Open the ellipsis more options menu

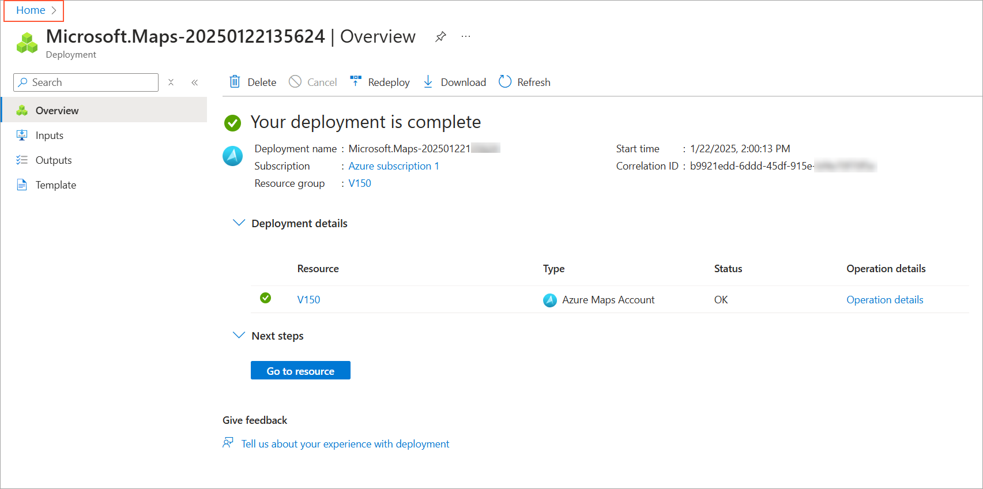pyautogui.click(x=466, y=37)
